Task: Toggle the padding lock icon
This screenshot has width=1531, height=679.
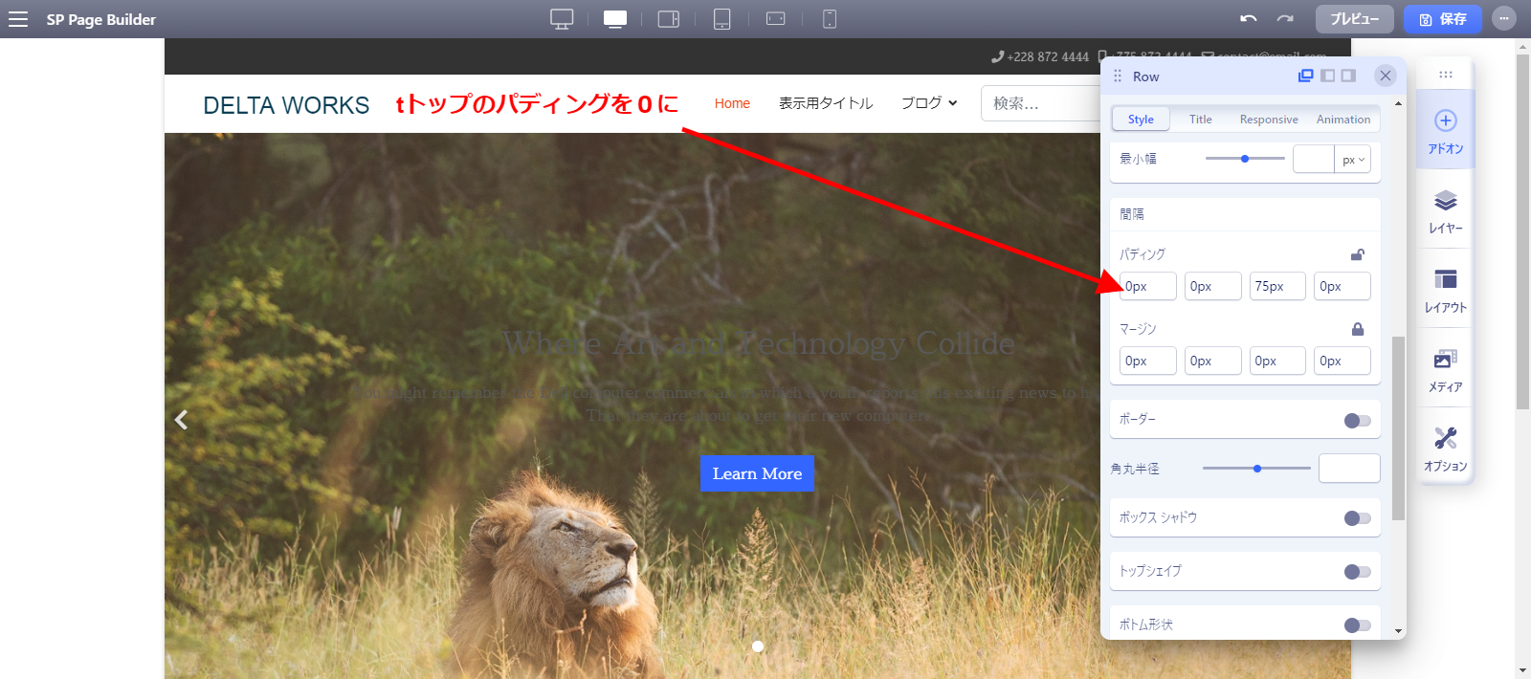Action: [1357, 254]
